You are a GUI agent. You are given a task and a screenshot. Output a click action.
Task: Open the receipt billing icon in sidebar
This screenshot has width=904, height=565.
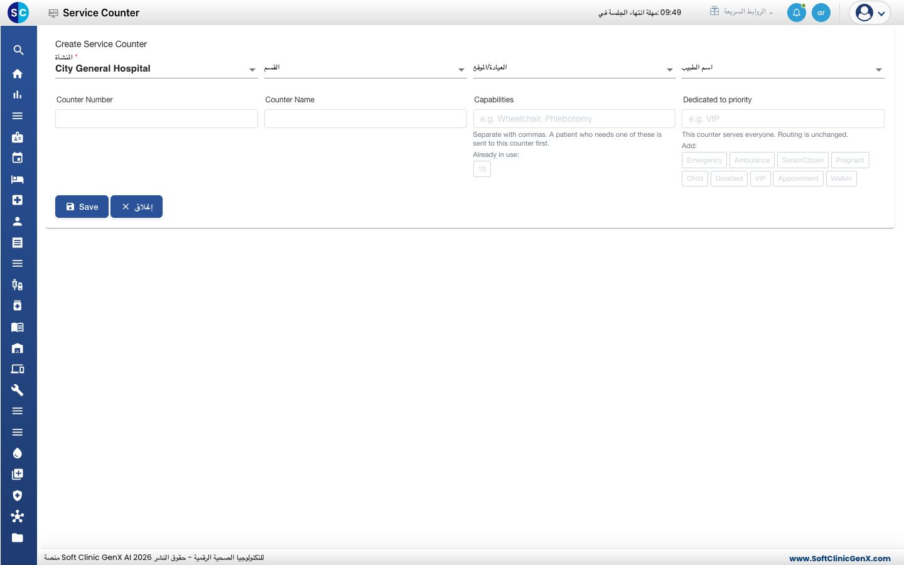[x=18, y=242]
